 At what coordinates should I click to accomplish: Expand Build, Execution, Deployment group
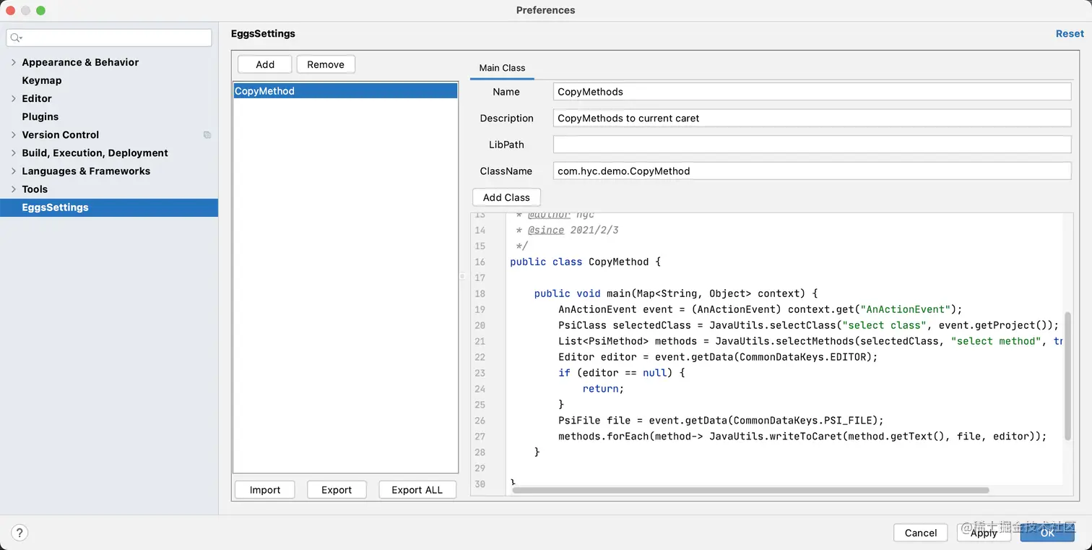point(13,152)
